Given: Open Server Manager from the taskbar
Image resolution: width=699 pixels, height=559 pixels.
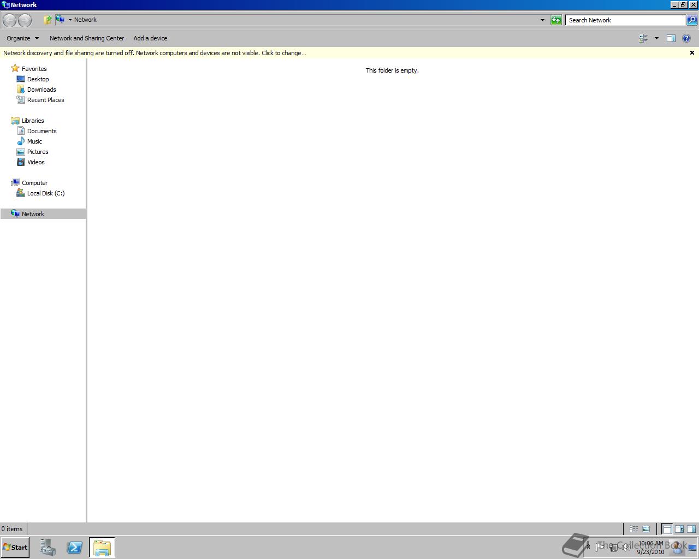Looking at the screenshot, I should click(x=48, y=548).
